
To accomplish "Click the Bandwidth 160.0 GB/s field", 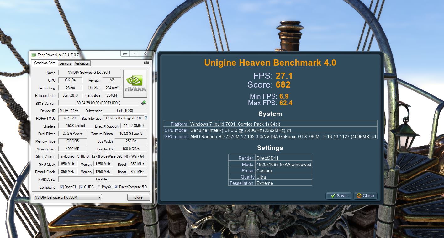I will pyautogui.click(x=131, y=149).
